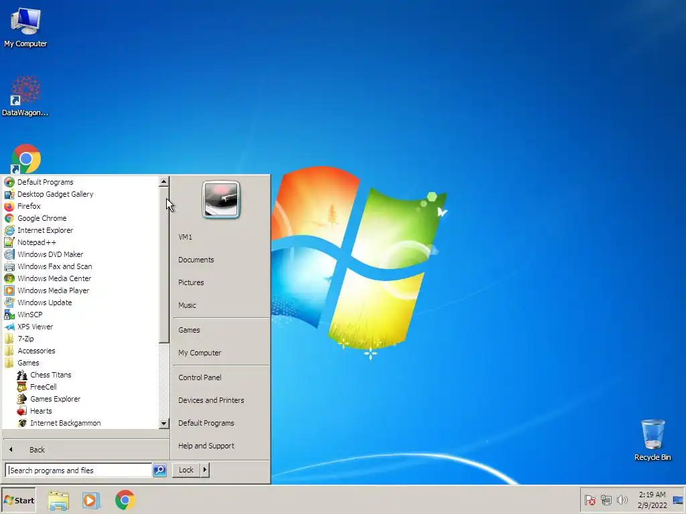
Task: Click the Show desktop button
Action: pyautogui.click(x=678, y=500)
